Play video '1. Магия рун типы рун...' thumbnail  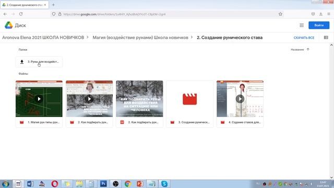39,99
